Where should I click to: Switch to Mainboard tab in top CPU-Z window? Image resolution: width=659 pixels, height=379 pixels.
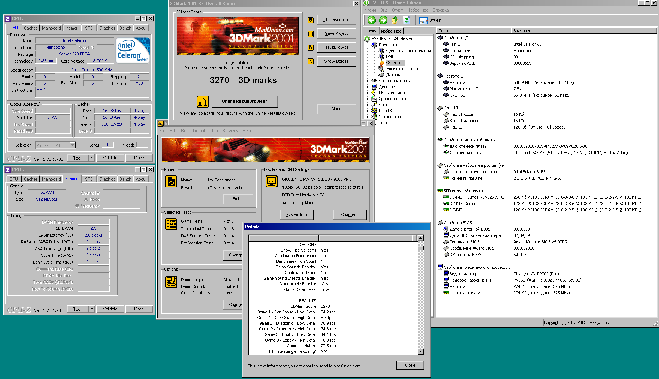[x=51, y=28]
